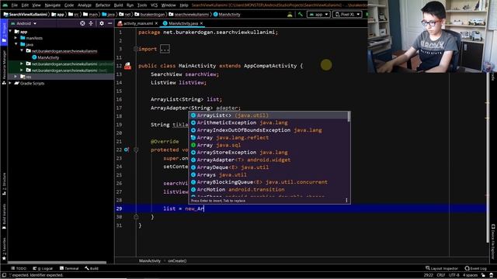
Task: Click the 4 spaces indent indicator
Action: coord(470,275)
